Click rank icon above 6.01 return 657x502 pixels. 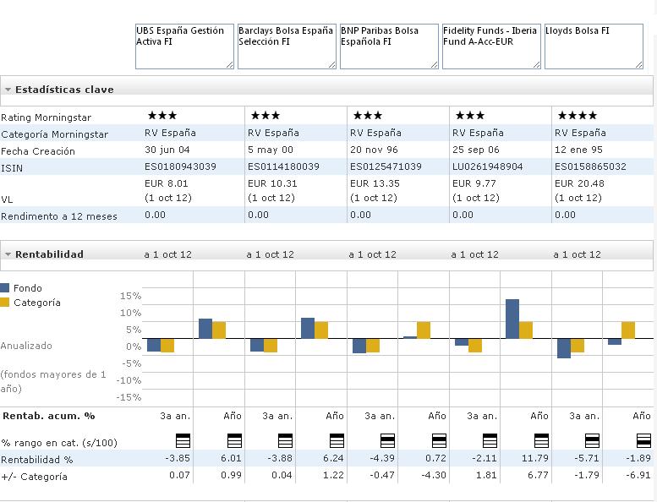(x=234, y=441)
